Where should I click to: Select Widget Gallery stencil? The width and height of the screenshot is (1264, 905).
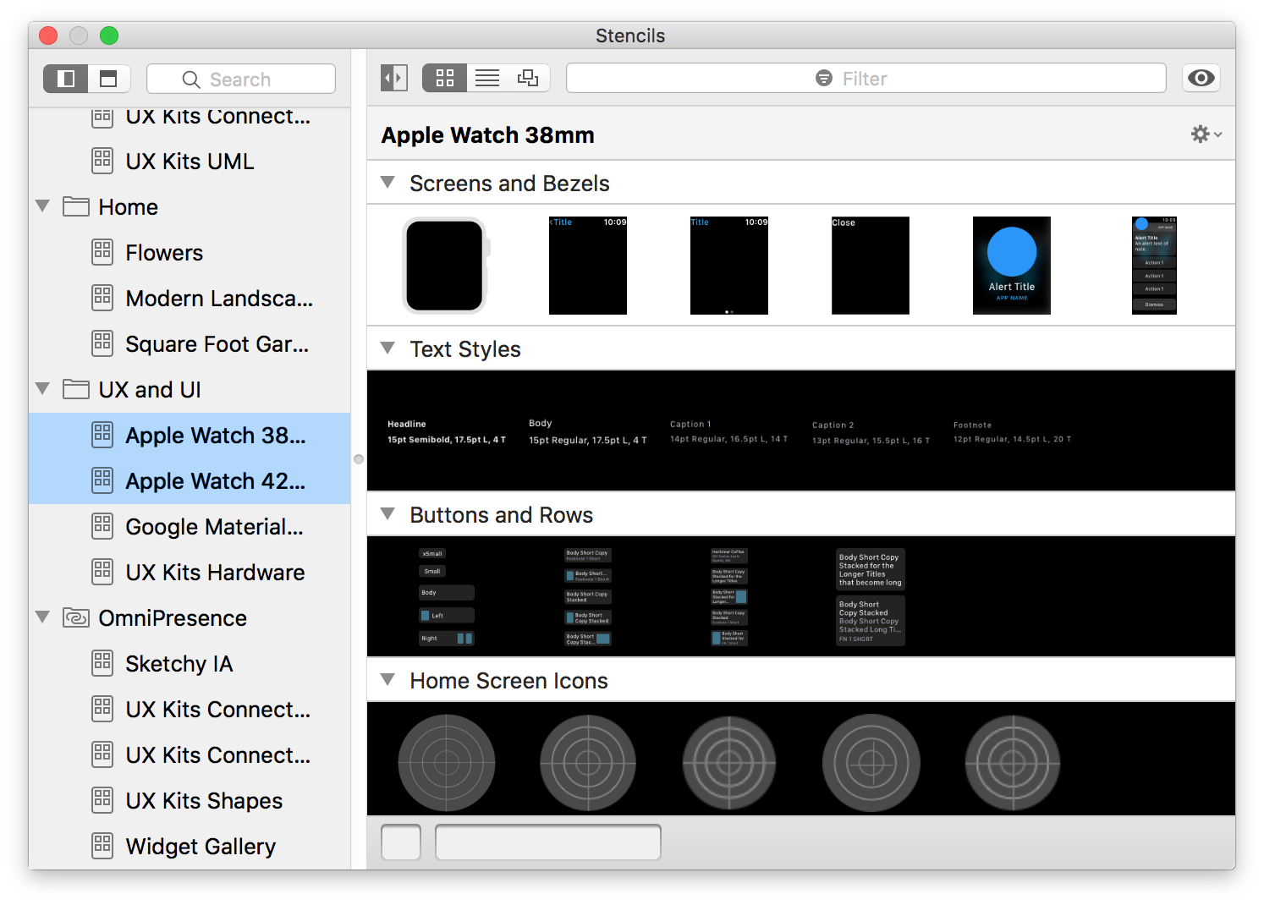[x=190, y=847]
